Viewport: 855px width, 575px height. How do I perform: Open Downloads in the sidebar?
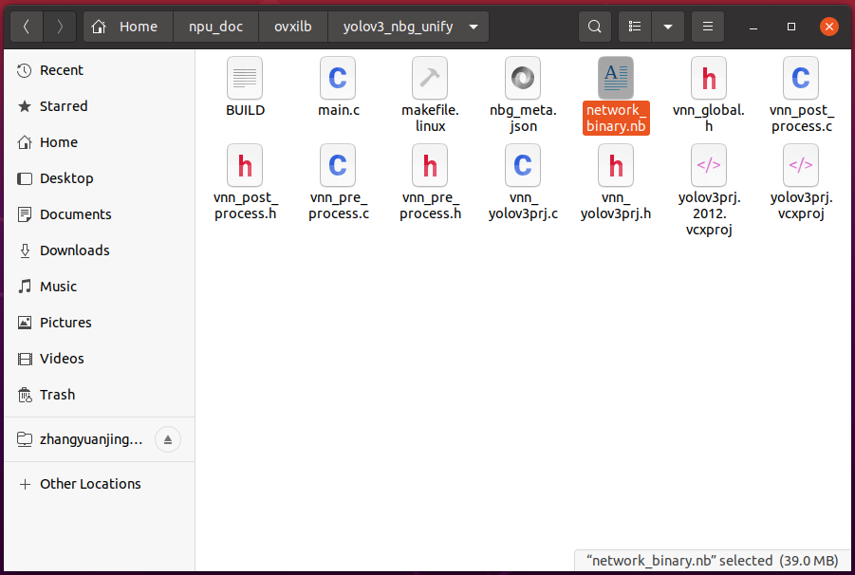click(x=100, y=250)
